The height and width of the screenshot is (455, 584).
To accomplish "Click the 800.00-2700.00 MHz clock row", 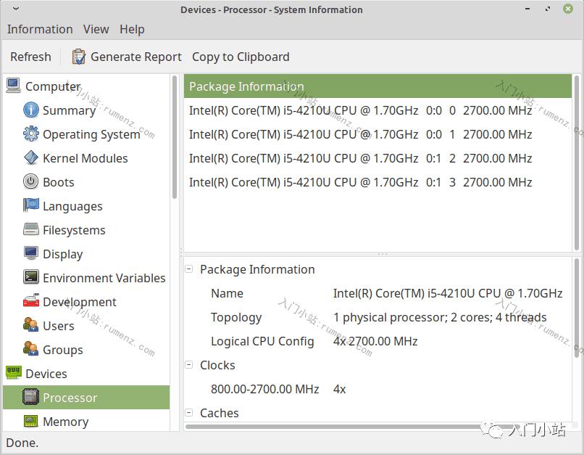I will [x=377, y=389].
